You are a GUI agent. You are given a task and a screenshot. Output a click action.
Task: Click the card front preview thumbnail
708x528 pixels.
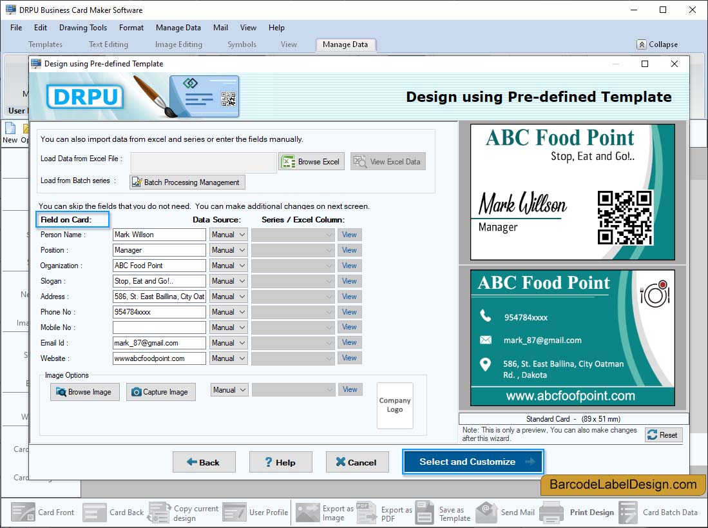(573, 192)
